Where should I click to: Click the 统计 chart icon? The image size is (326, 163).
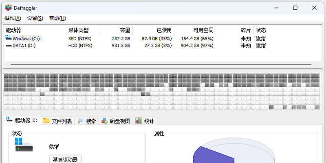(x=139, y=121)
